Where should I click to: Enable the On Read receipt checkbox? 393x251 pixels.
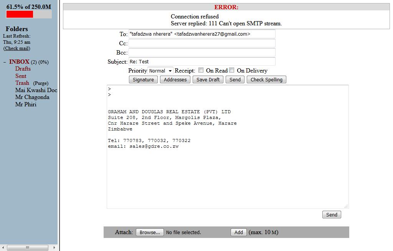[x=201, y=70]
